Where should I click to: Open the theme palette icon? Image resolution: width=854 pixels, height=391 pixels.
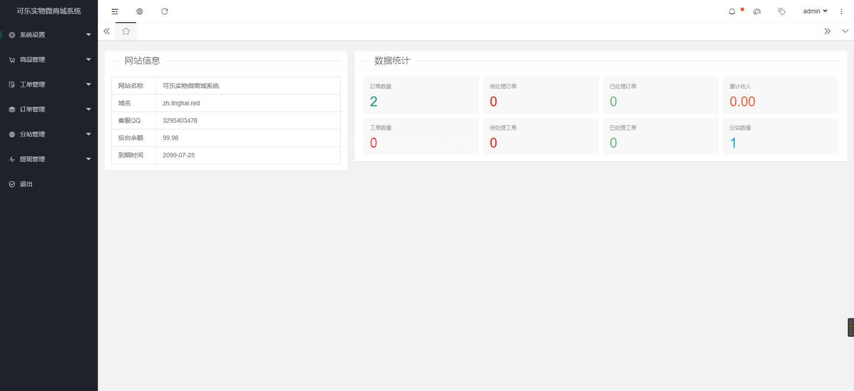tap(757, 12)
